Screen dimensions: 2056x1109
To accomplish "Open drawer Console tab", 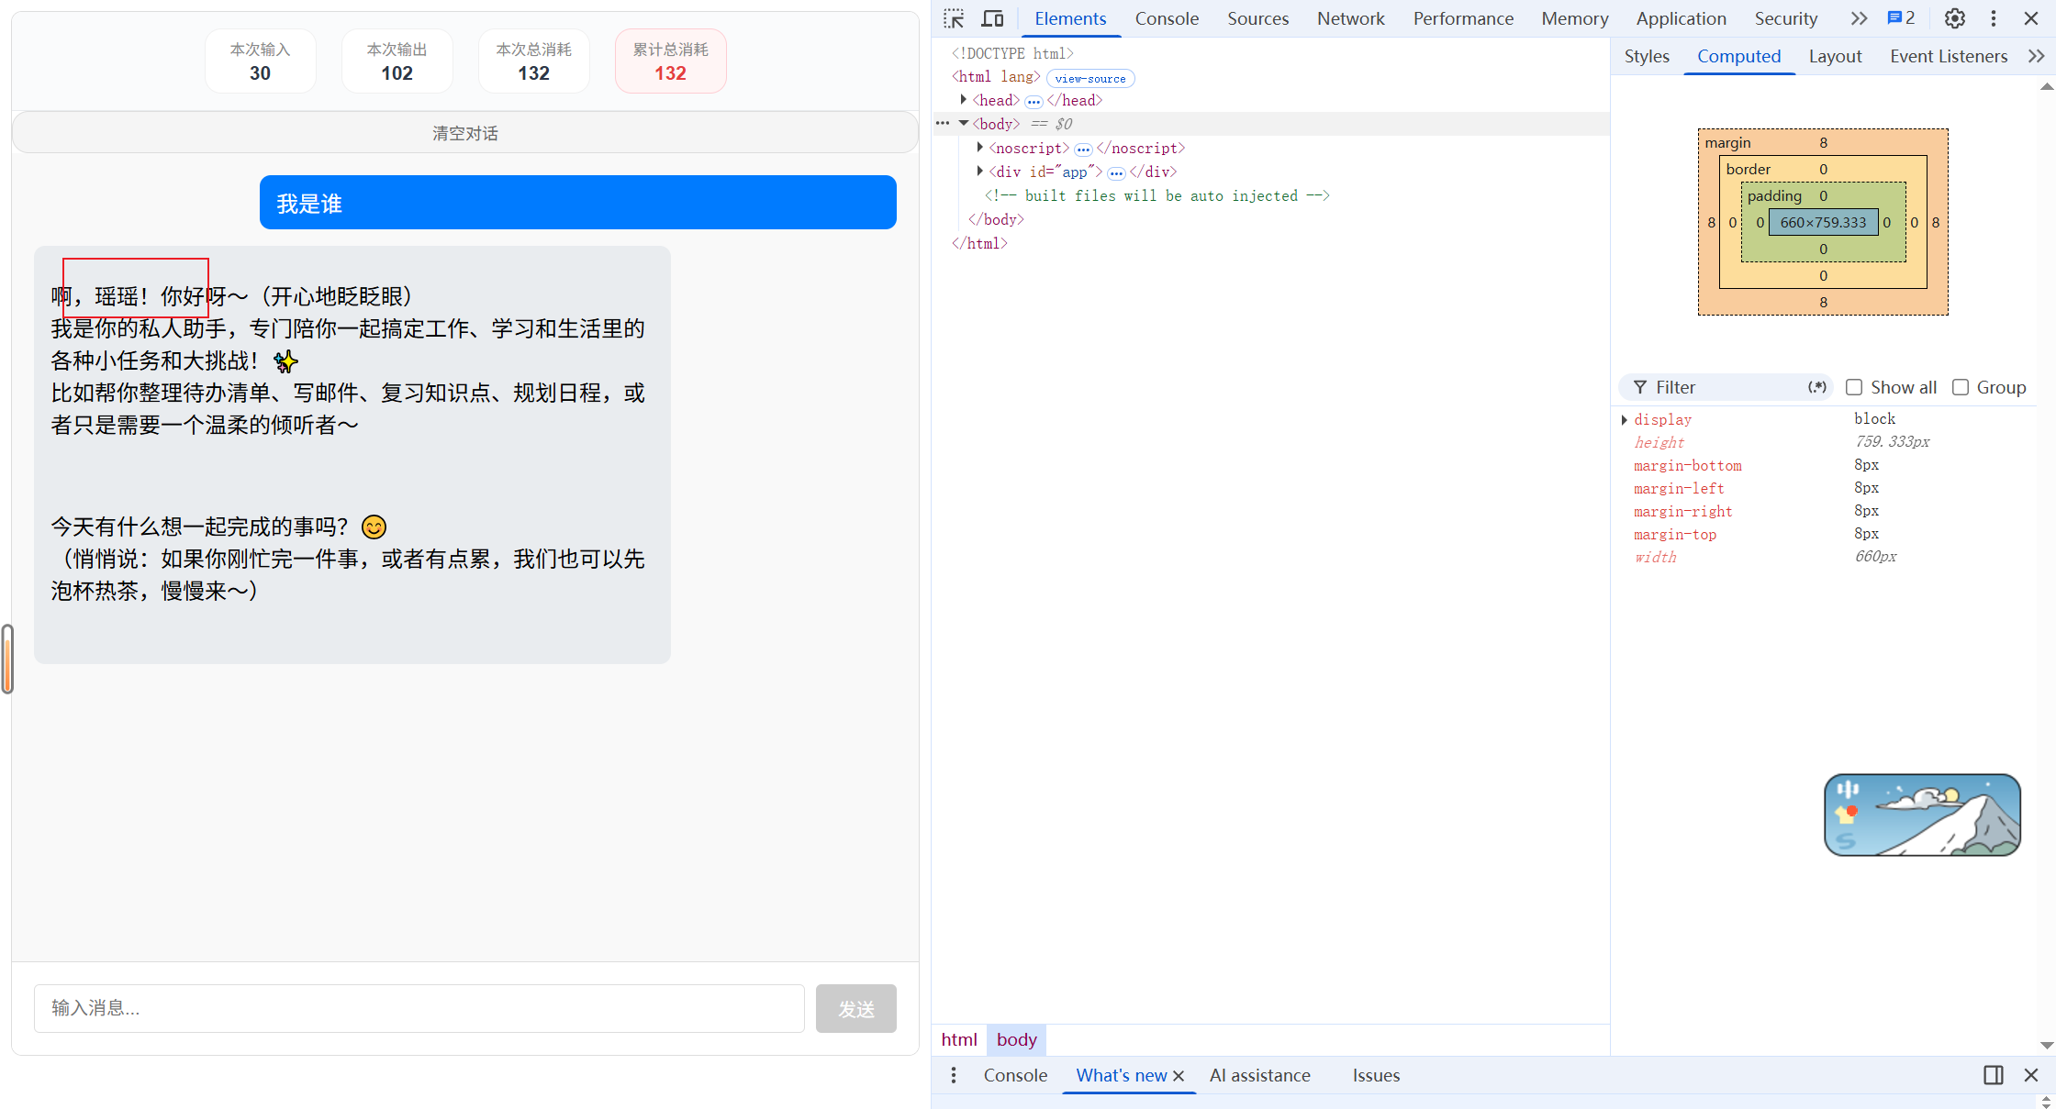I will 1015,1075.
